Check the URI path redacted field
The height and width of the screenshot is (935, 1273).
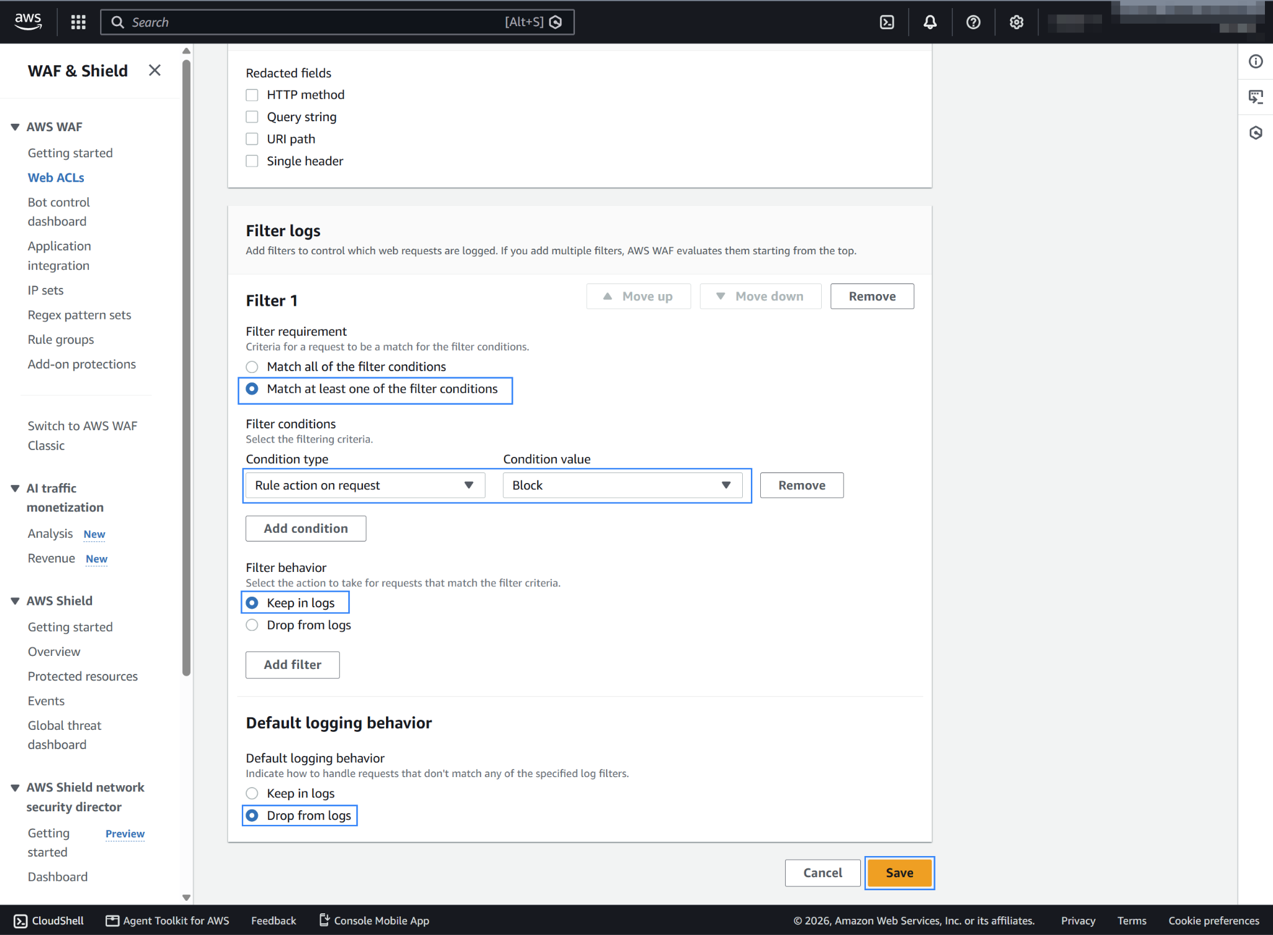coord(252,139)
